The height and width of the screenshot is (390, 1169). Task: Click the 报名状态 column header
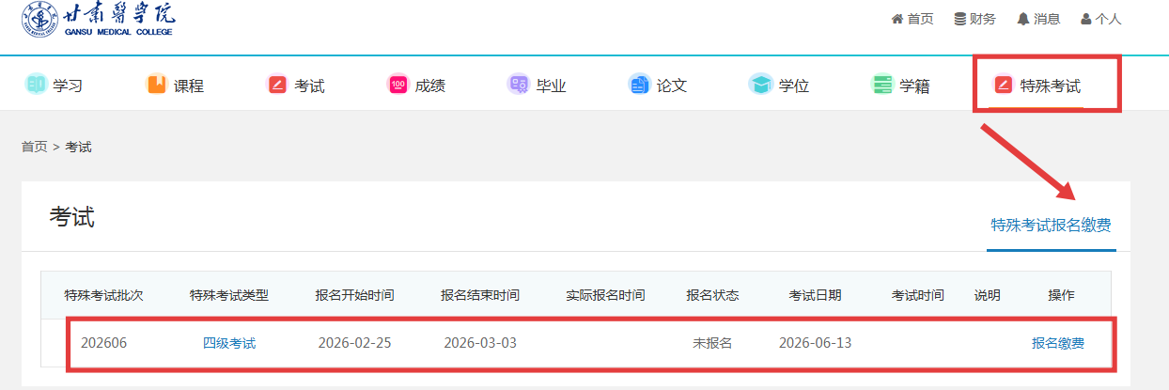tap(712, 295)
